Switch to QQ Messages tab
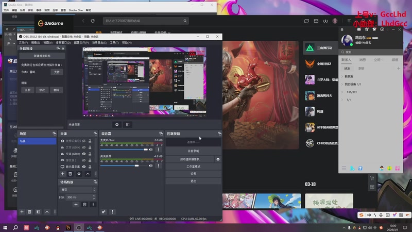Viewport: 412px width, 232px height. pyautogui.click(x=363, y=60)
